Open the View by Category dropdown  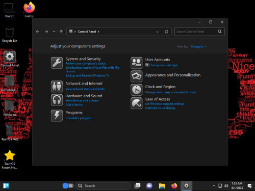click(199, 46)
